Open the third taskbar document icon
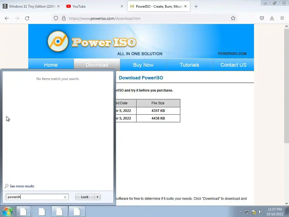 pyautogui.click(x=59, y=211)
